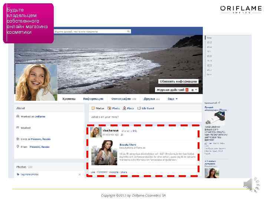Open the Beauty Store link title
Image resolution: width=267 pixels, height=200 pixels.
pos(128,145)
